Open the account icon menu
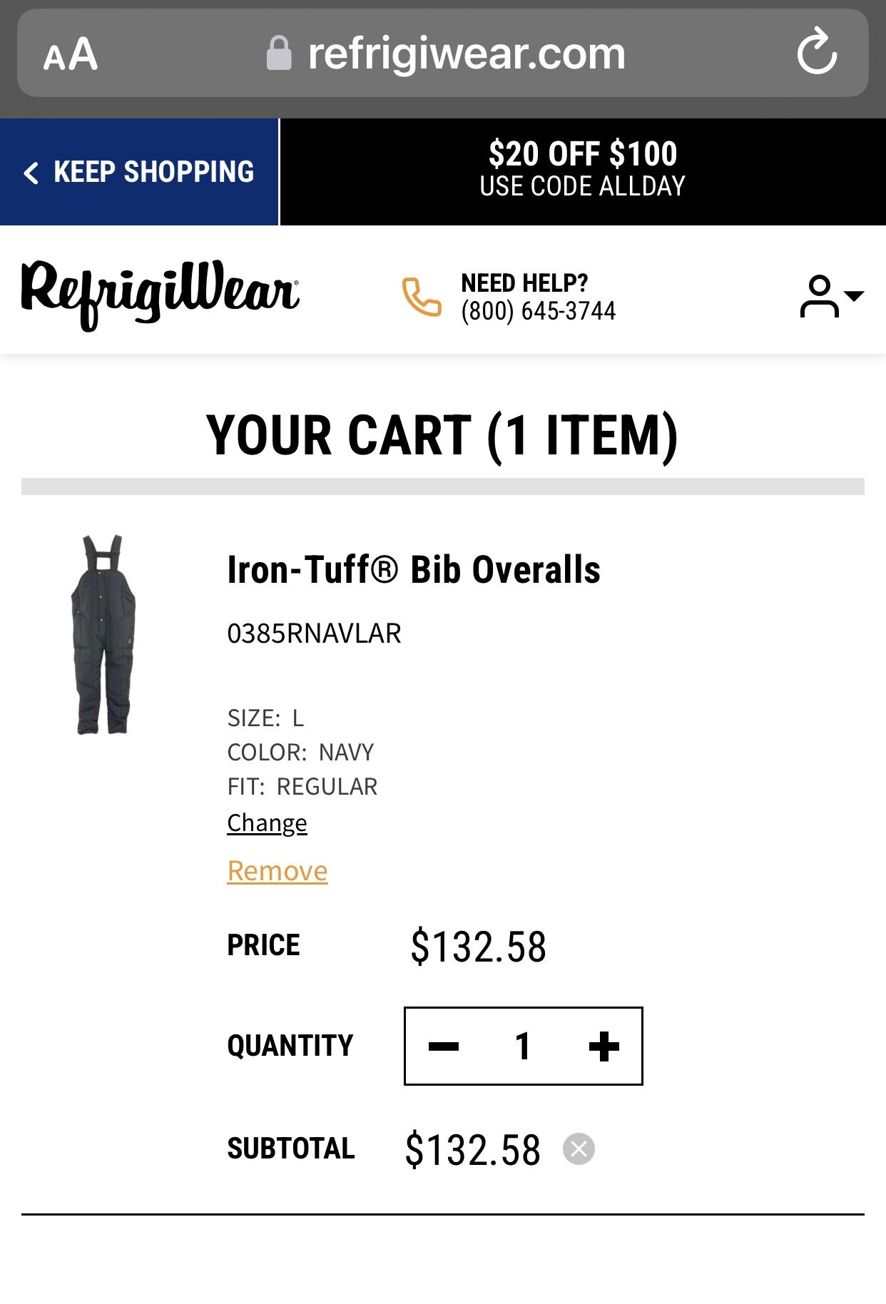 [x=820, y=295]
